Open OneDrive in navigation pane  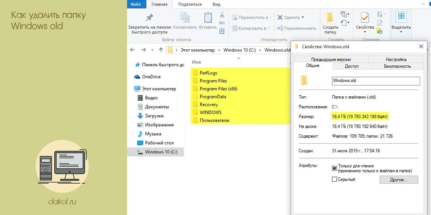tap(148, 77)
